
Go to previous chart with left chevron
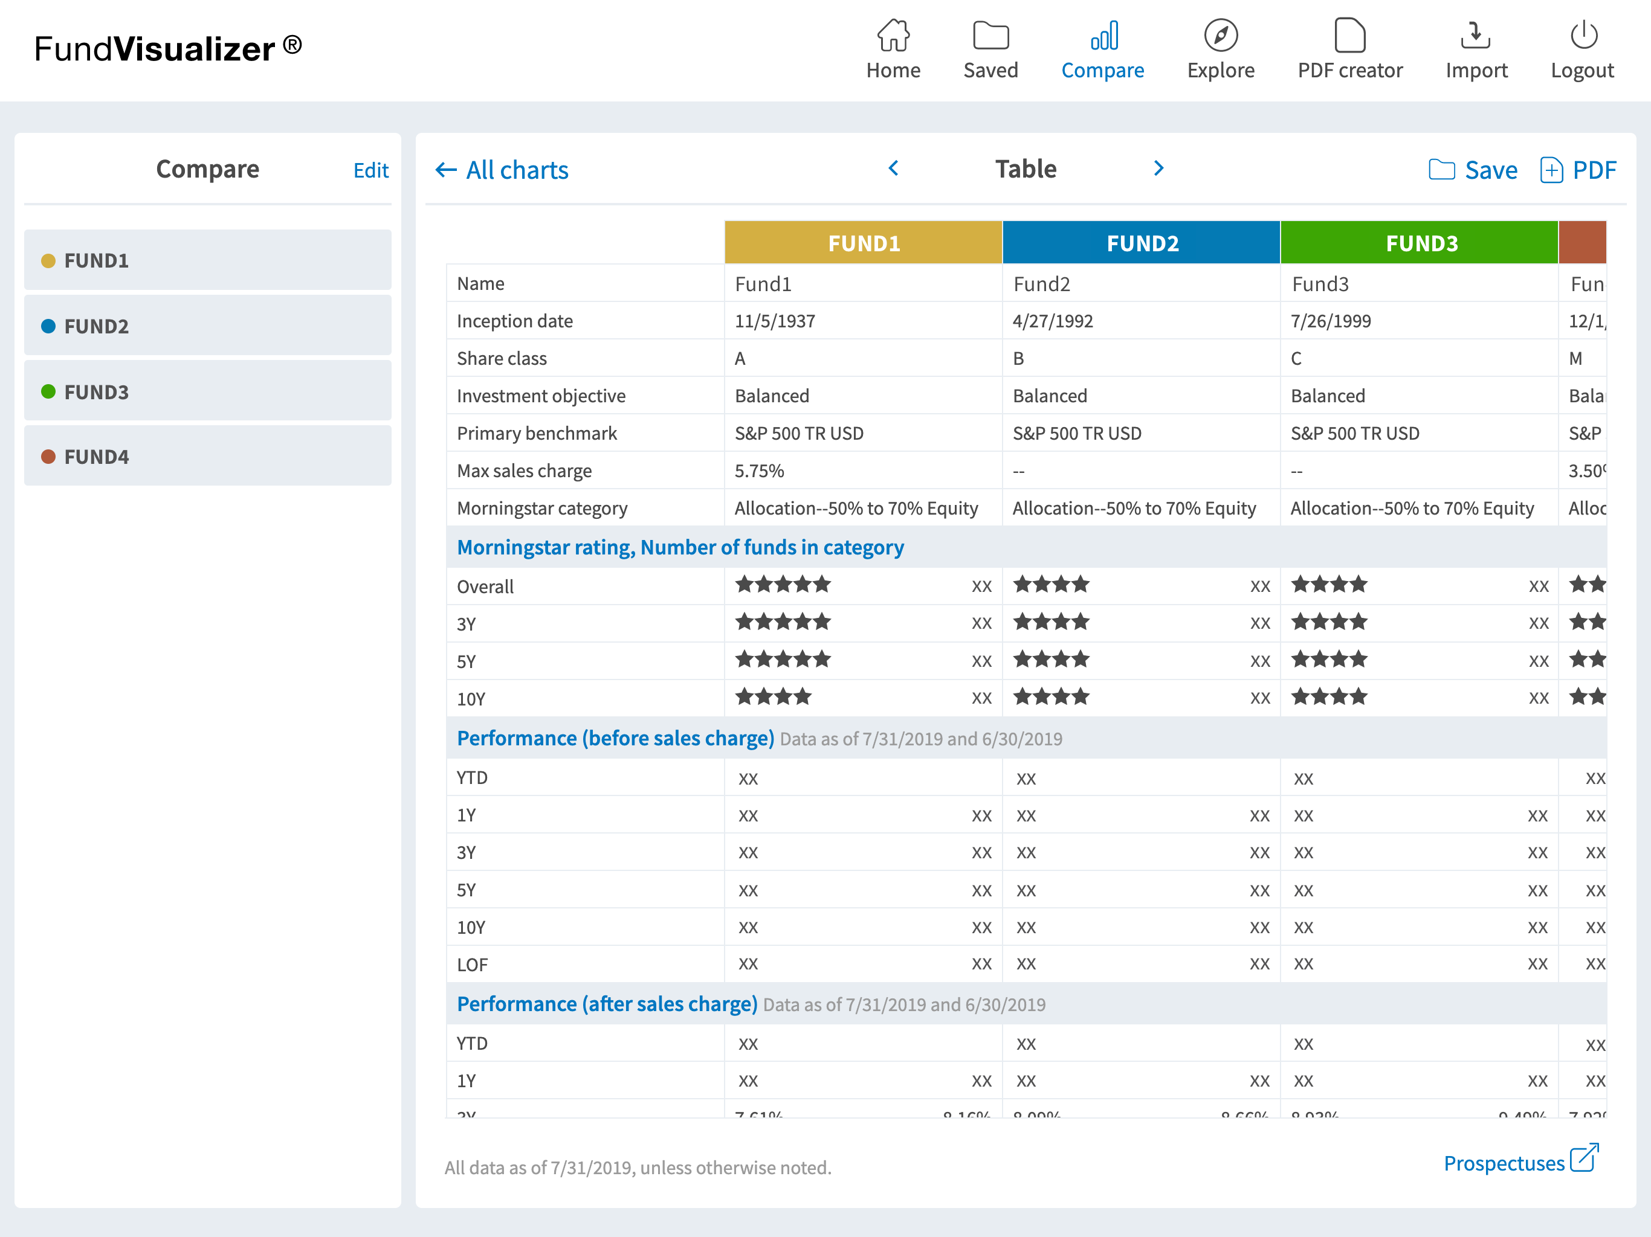tap(893, 169)
